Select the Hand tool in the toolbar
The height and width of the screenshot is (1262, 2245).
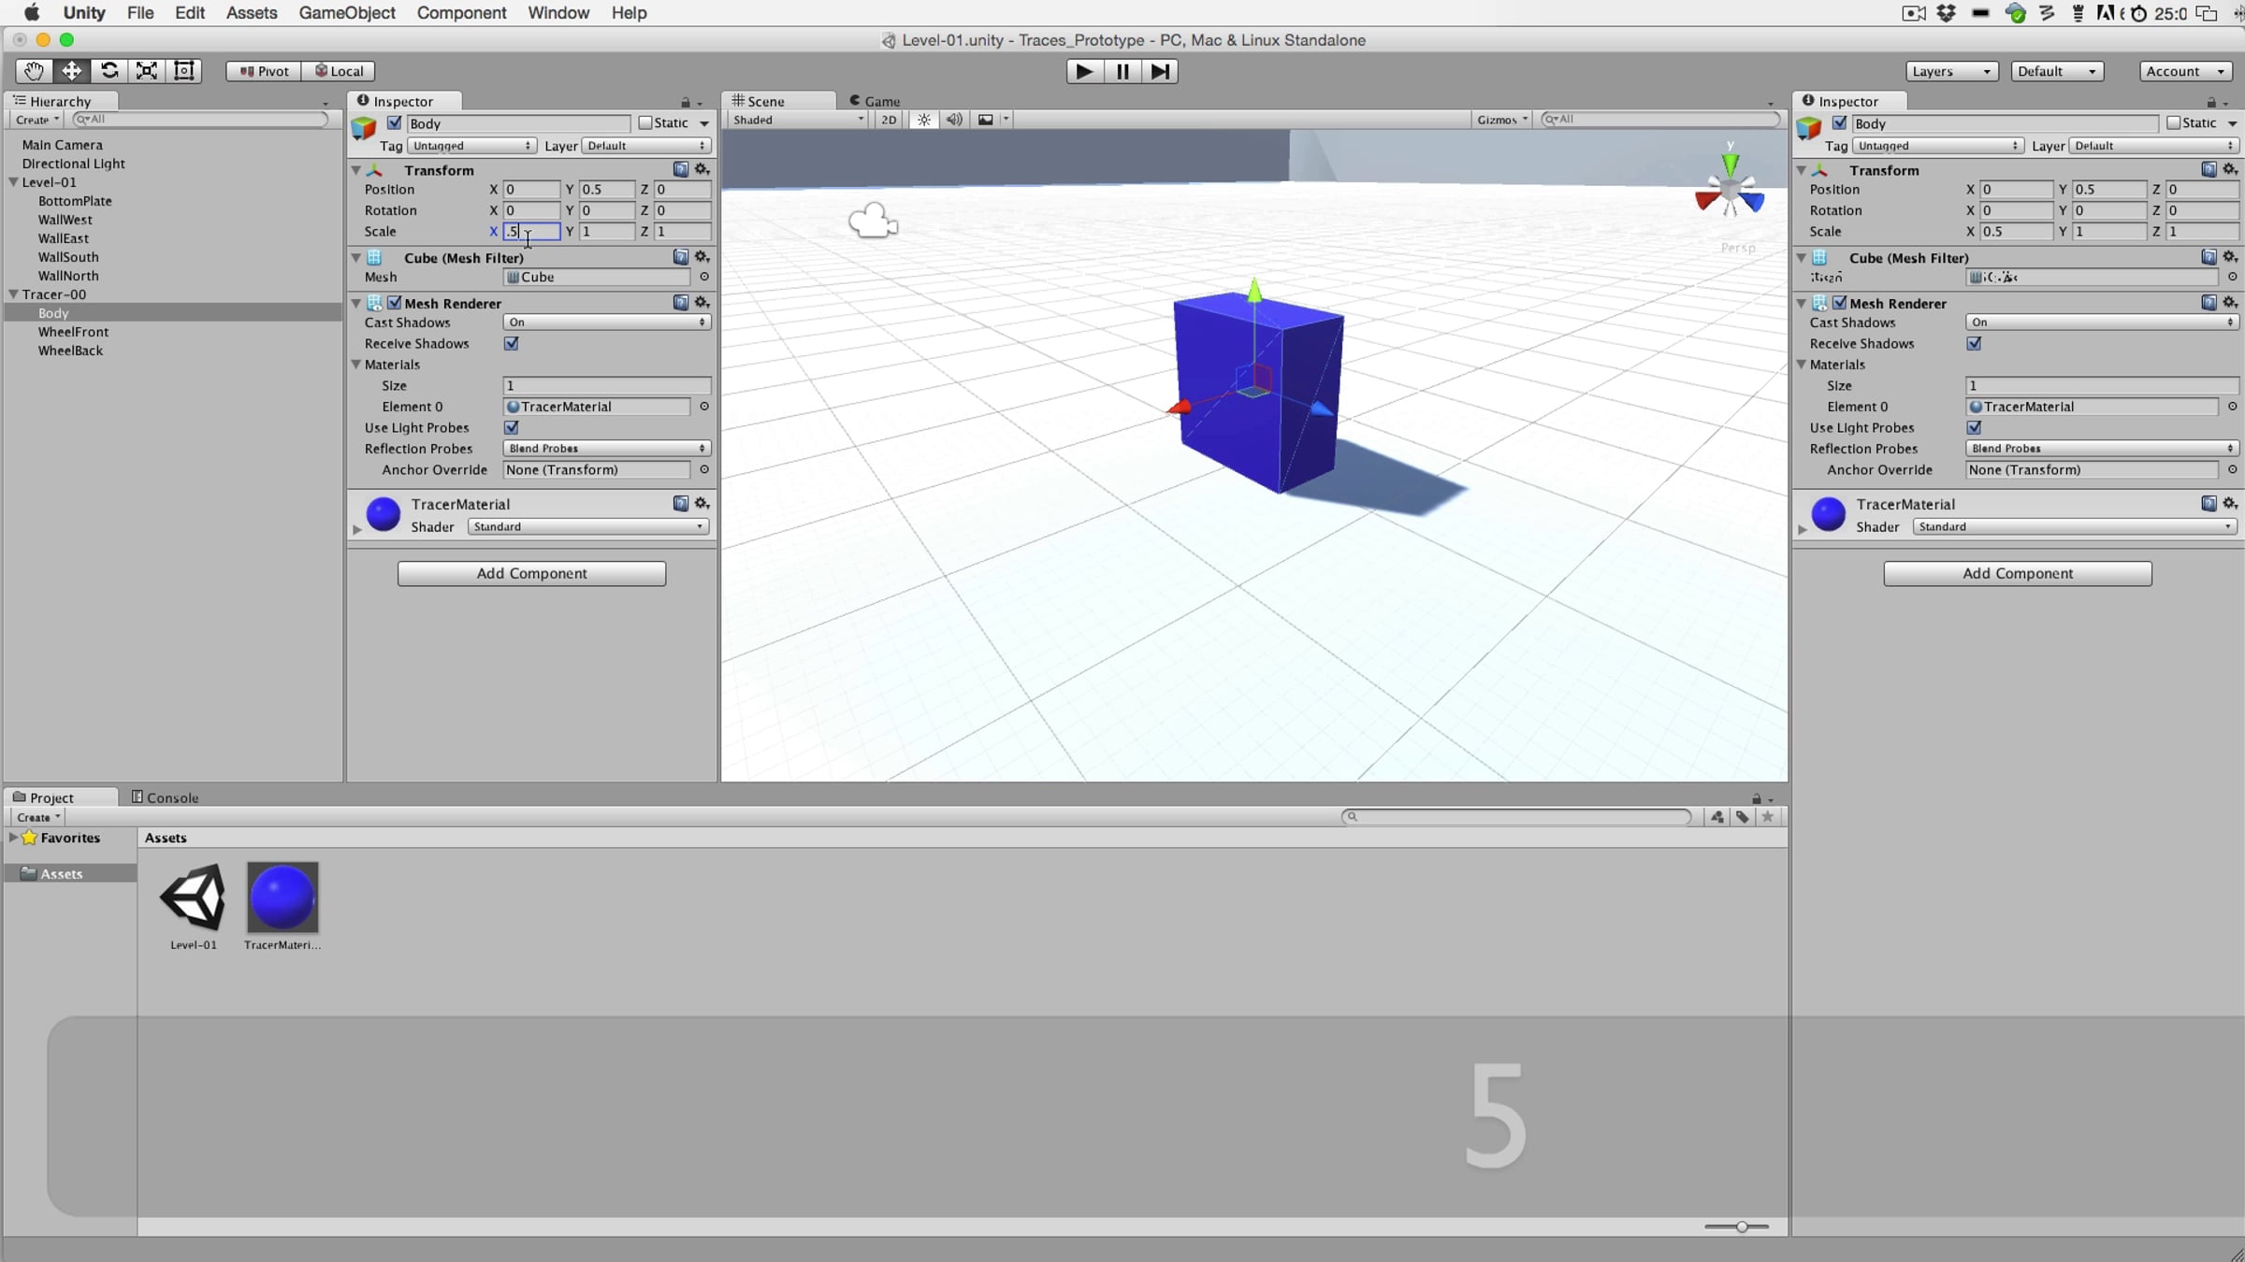[x=34, y=71]
